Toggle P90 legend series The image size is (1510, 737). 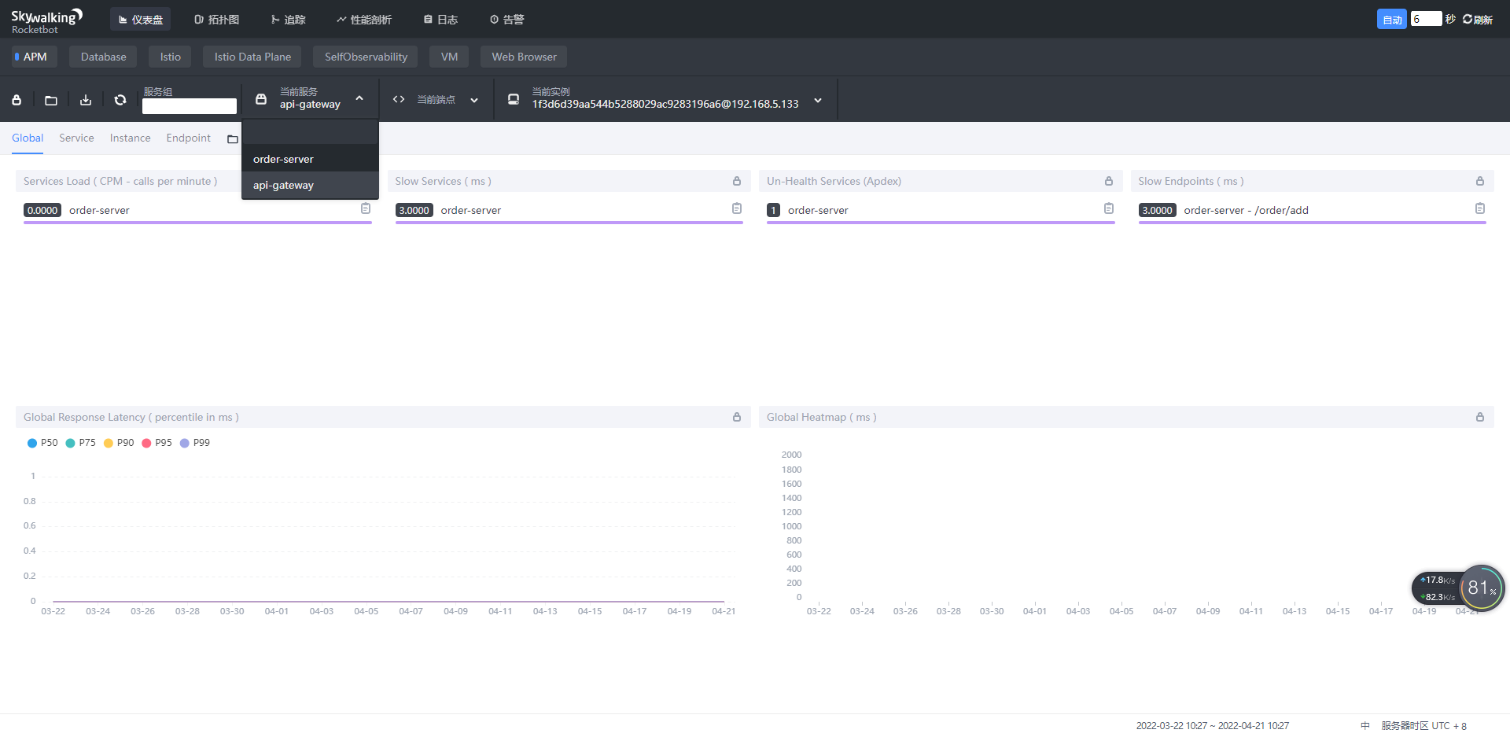119,443
